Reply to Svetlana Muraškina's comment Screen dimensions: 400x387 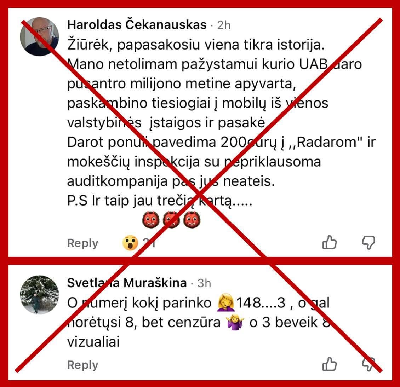[x=82, y=365]
